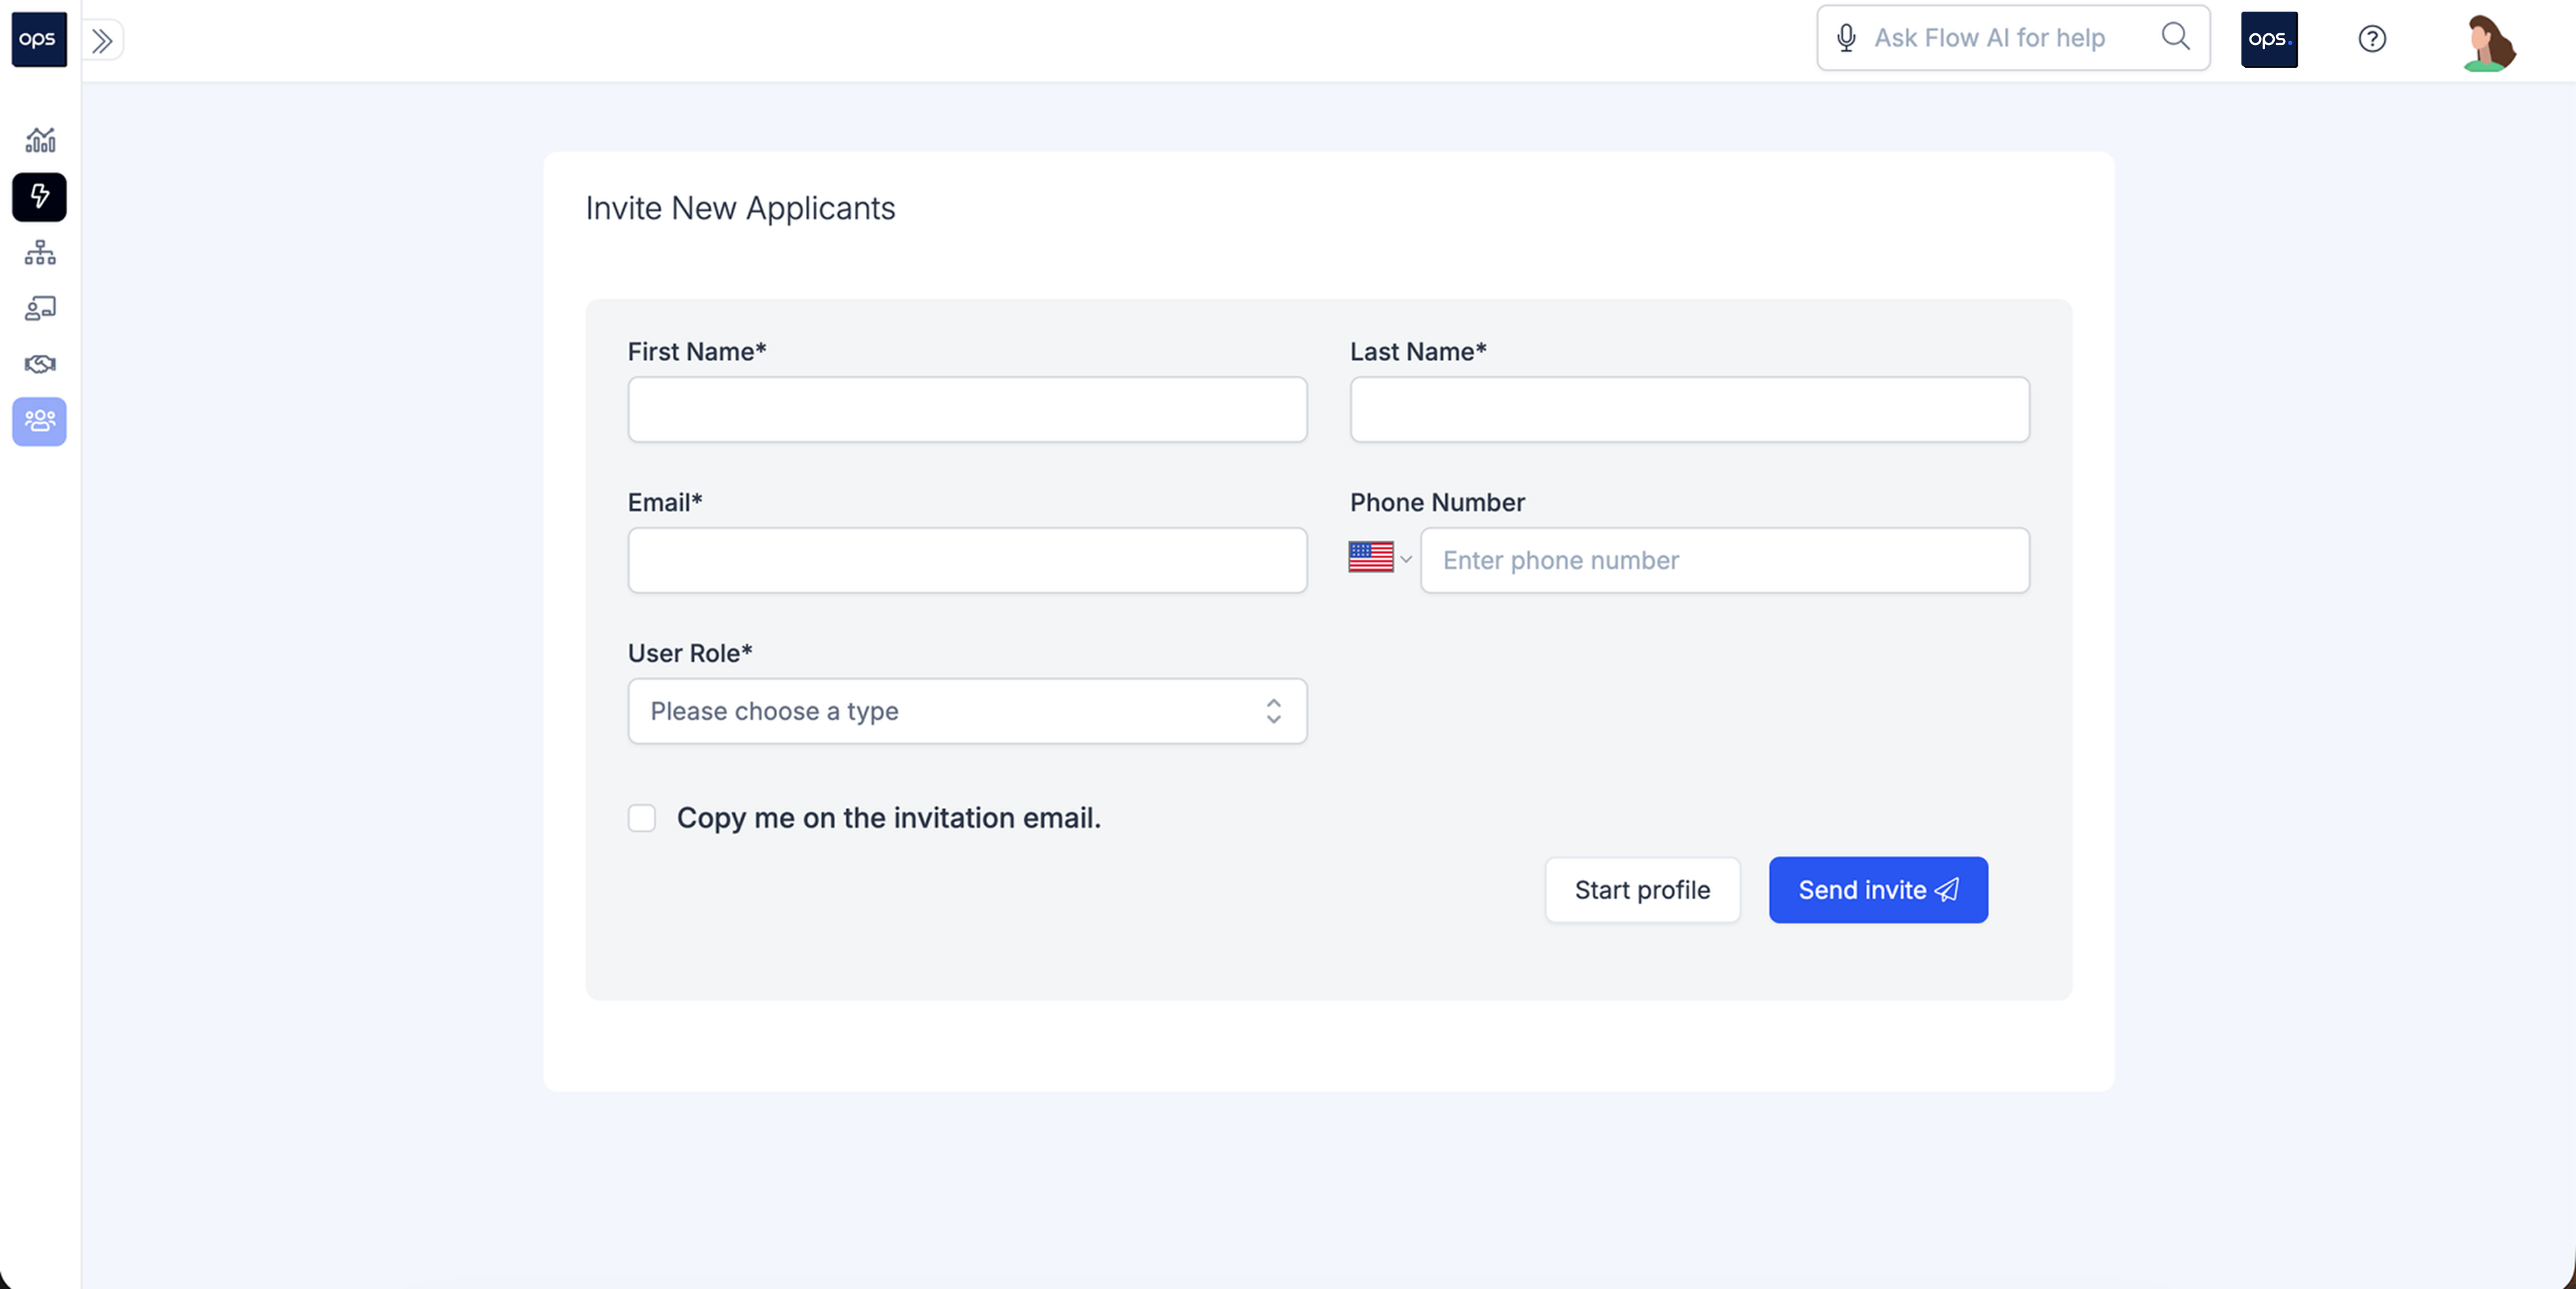The image size is (2576, 1289).
Task: Open the help question mark icon
Action: point(2372,39)
